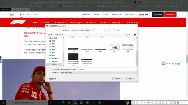Click the scan icon with number 5
The image size is (188, 105).
coord(163,103)
